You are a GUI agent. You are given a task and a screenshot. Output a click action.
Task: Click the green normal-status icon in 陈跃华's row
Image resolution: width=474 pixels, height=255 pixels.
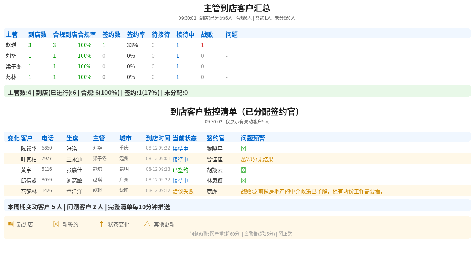[x=243, y=149]
